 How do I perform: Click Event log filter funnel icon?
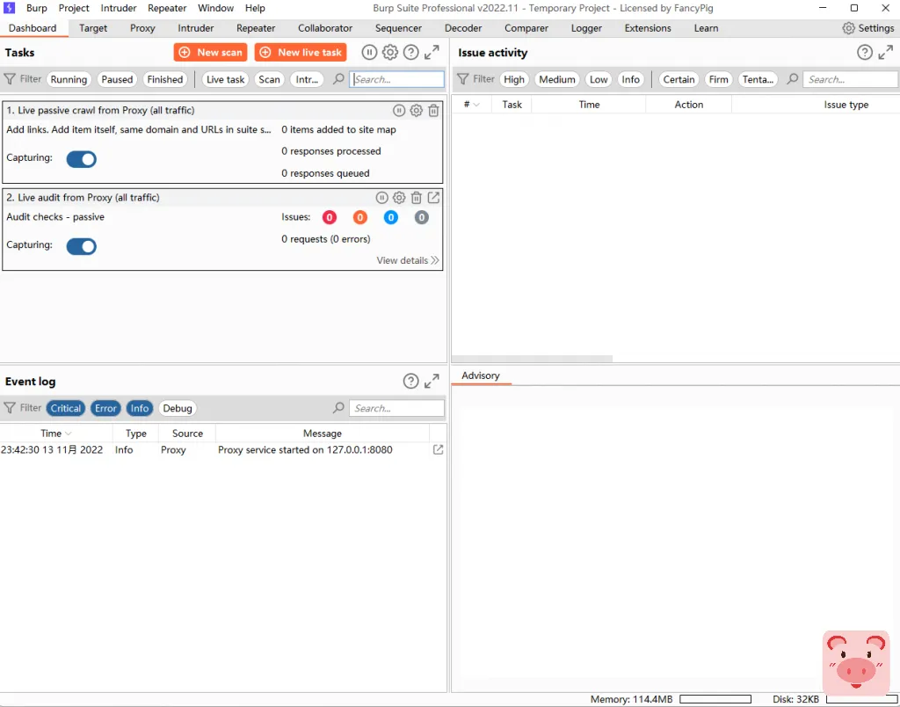10,408
